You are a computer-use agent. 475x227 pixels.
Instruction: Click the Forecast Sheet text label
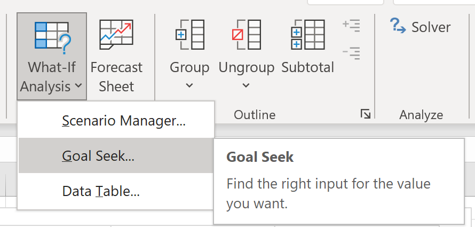(116, 77)
